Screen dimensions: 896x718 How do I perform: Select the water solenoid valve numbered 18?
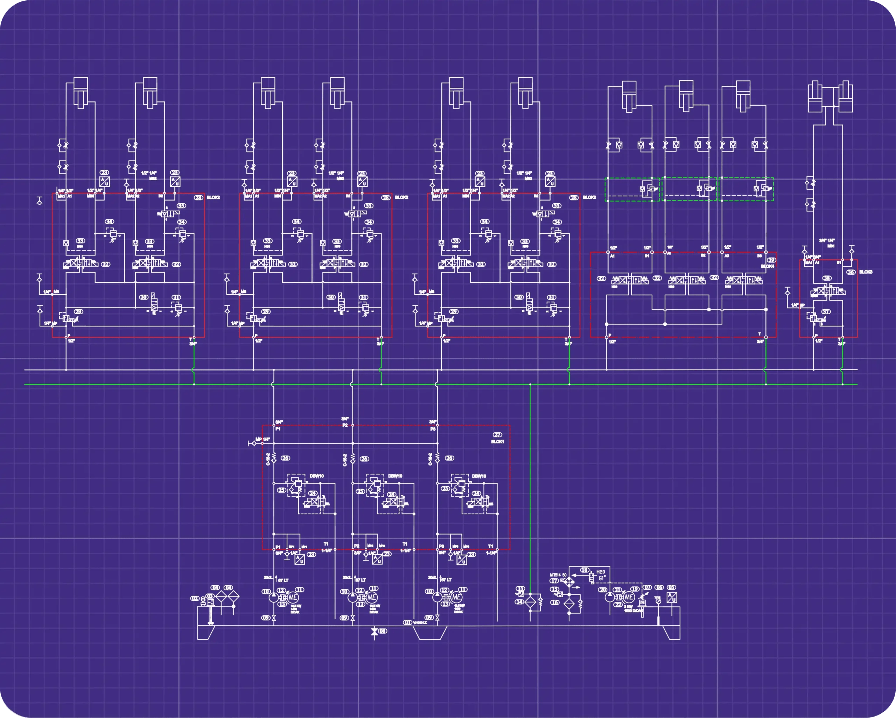click(x=591, y=578)
